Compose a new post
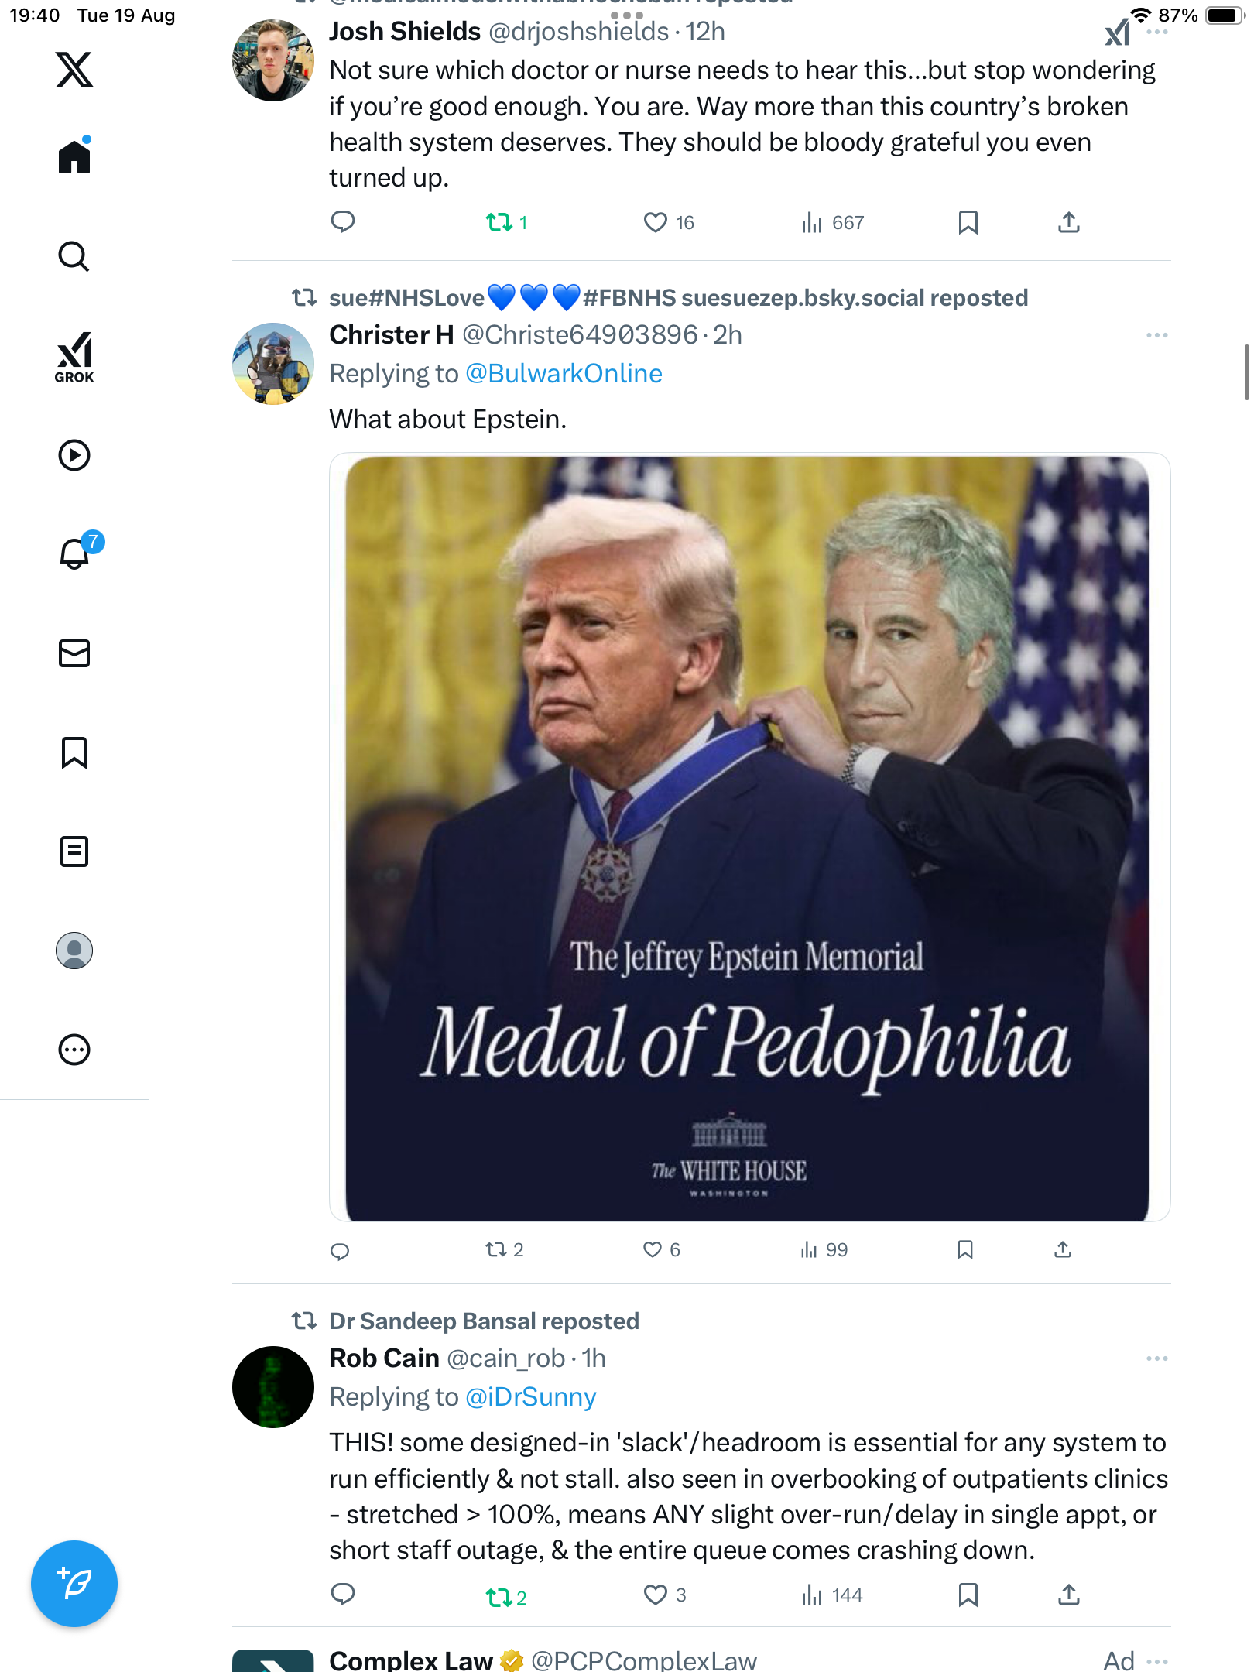Image resolution: width=1254 pixels, height=1672 pixels. [x=74, y=1584]
